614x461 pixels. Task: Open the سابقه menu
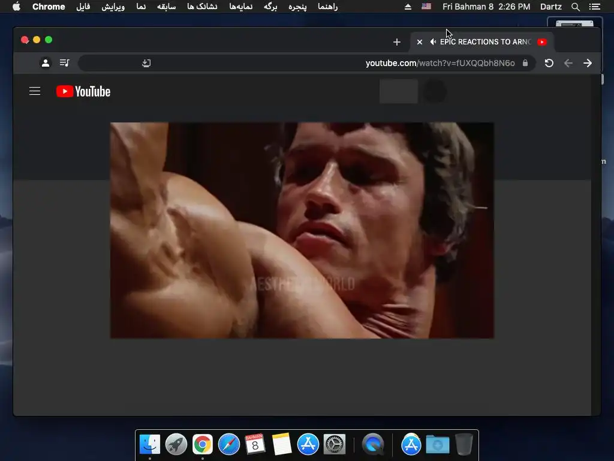tap(167, 7)
